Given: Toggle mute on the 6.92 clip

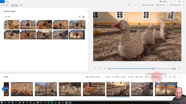Looking at the screenshot, I should coord(55,94).
